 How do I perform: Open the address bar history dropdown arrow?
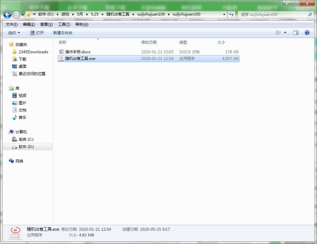pyautogui.click(x=224, y=14)
